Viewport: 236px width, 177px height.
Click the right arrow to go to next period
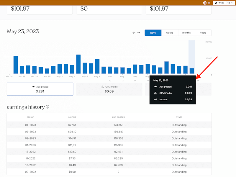[x=139, y=33]
